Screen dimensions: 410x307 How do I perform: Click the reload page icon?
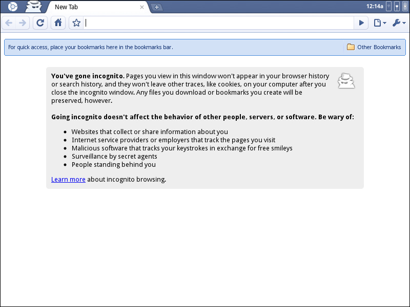click(x=40, y=23)
